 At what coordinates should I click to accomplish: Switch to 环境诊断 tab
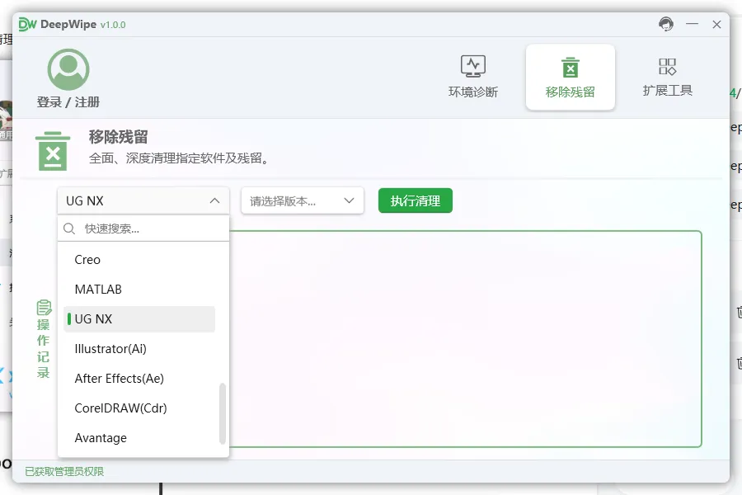coord(473,78)
